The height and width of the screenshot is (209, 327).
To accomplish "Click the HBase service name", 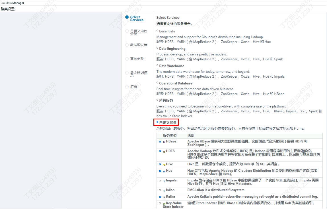I will click(171, 141).
